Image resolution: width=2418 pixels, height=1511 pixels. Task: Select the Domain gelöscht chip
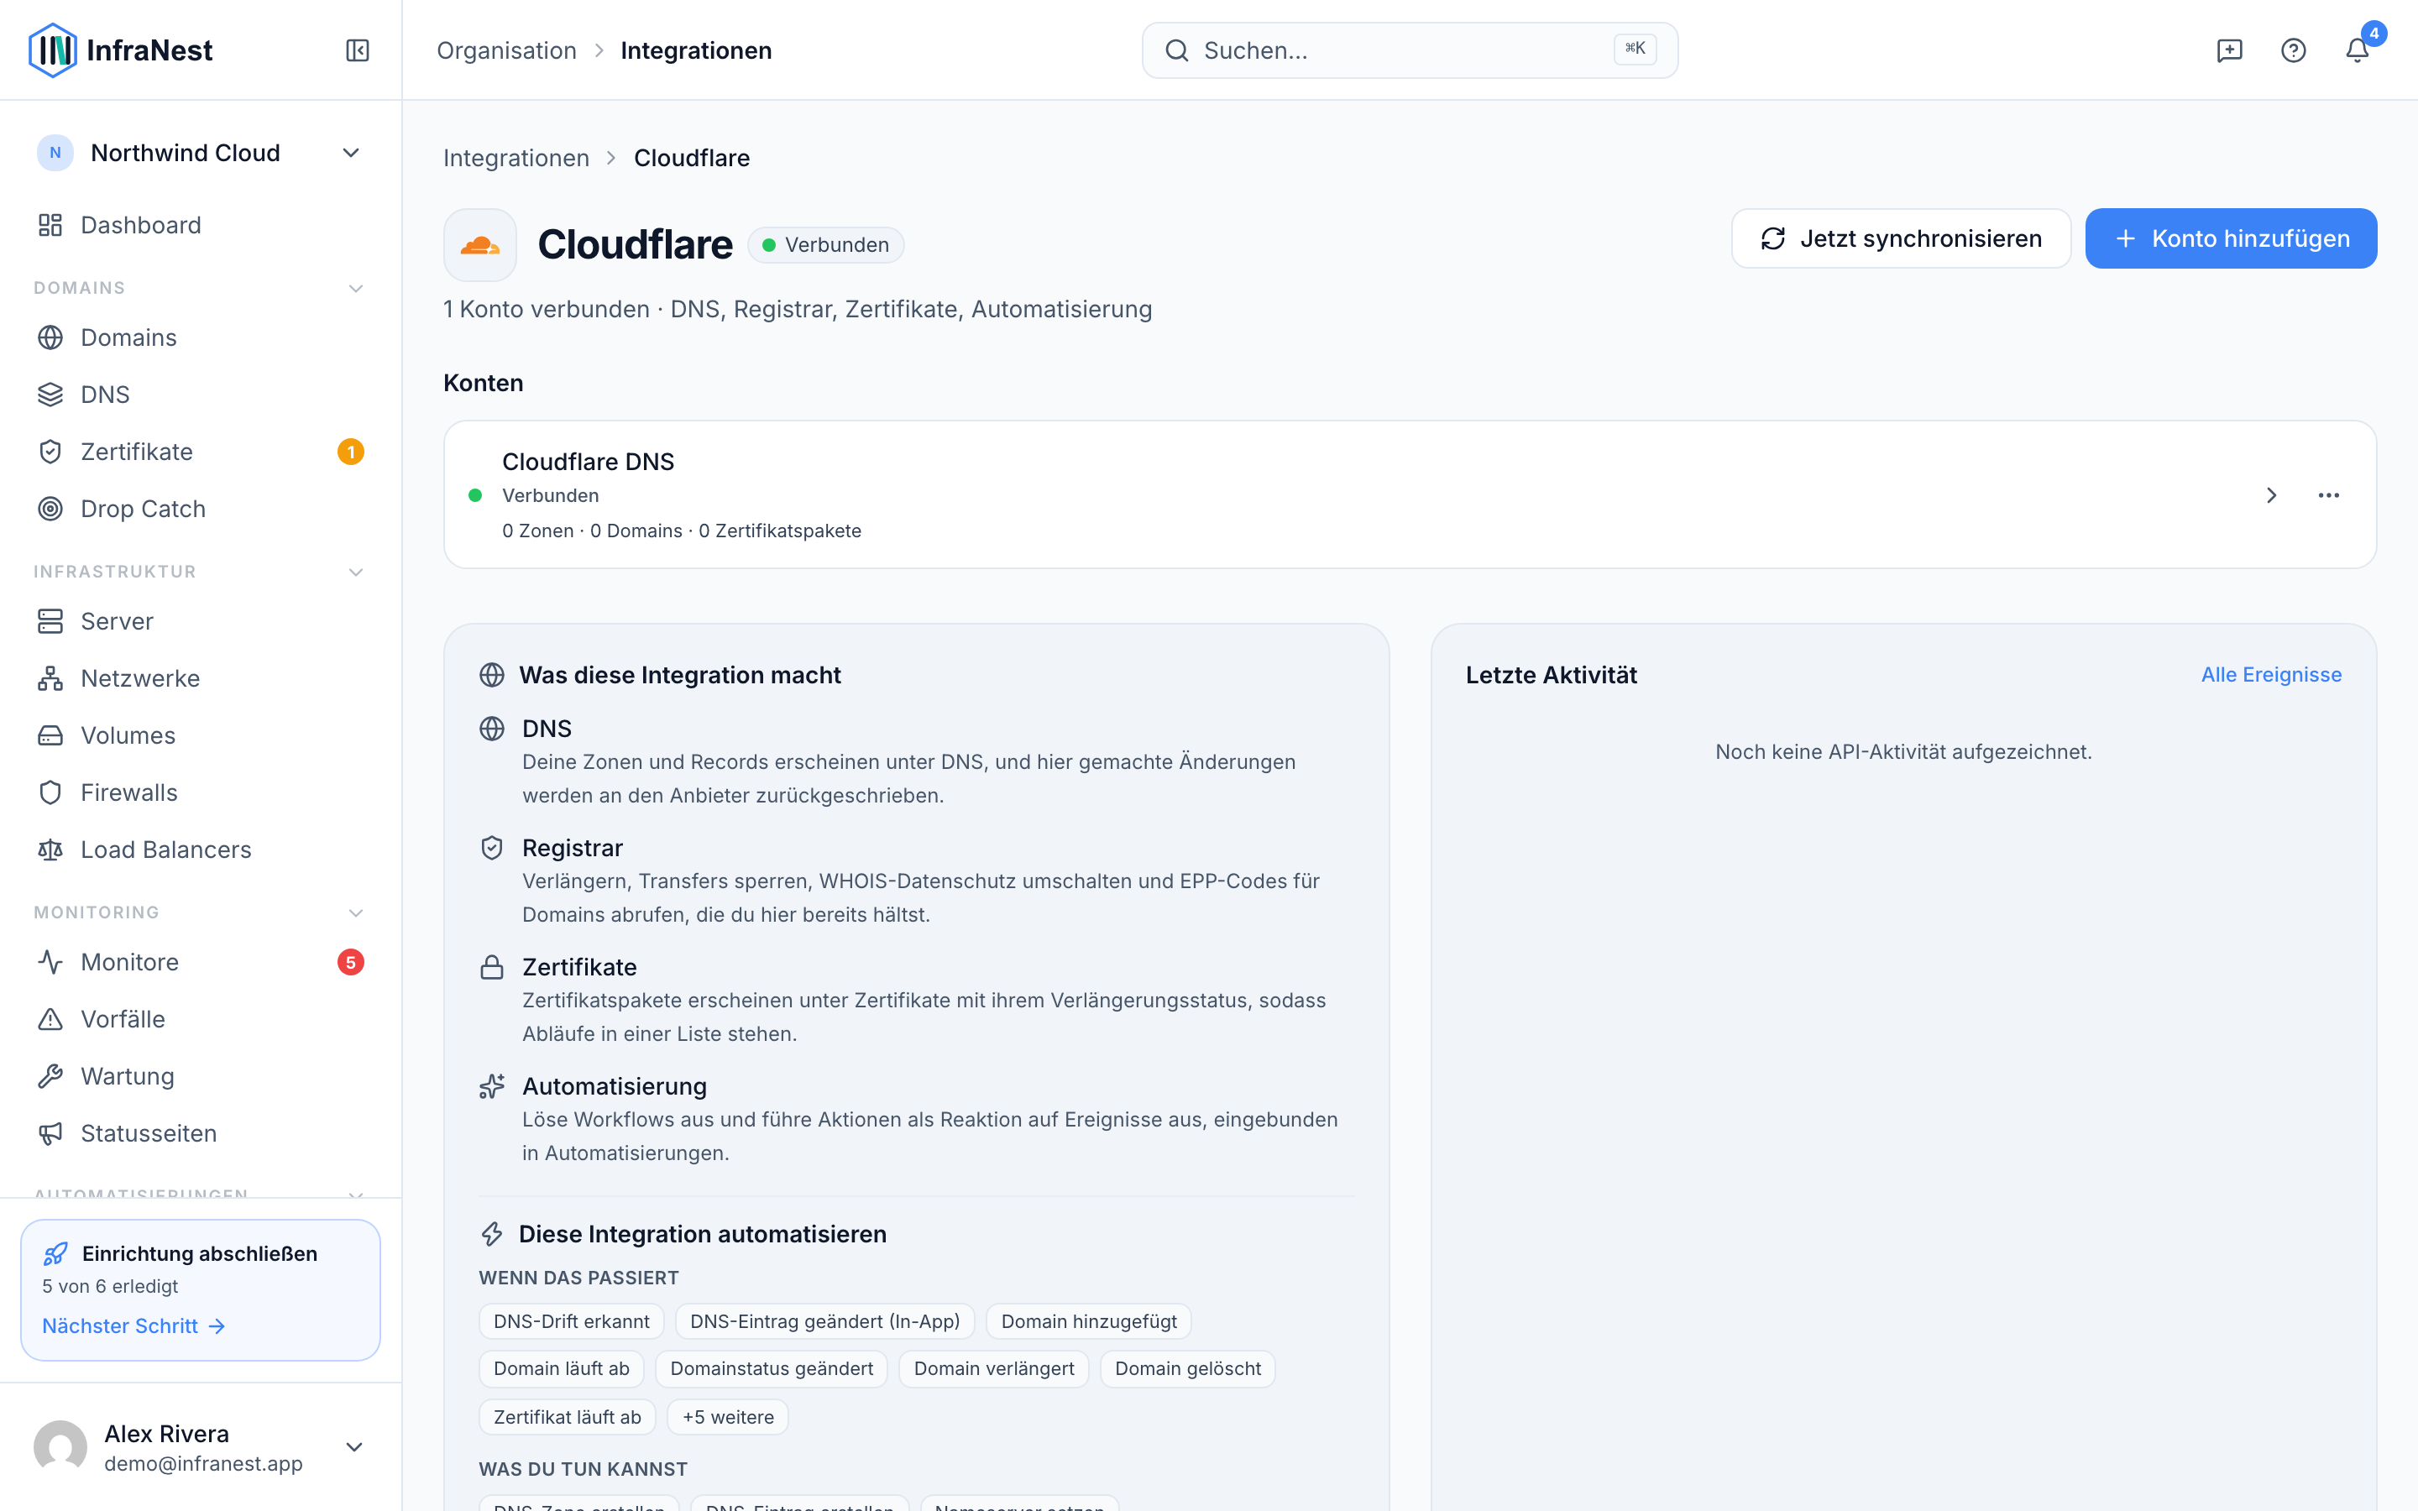tap(1187, 1368)
